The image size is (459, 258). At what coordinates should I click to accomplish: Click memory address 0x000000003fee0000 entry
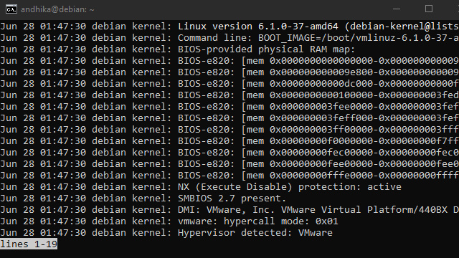point(321,107)
